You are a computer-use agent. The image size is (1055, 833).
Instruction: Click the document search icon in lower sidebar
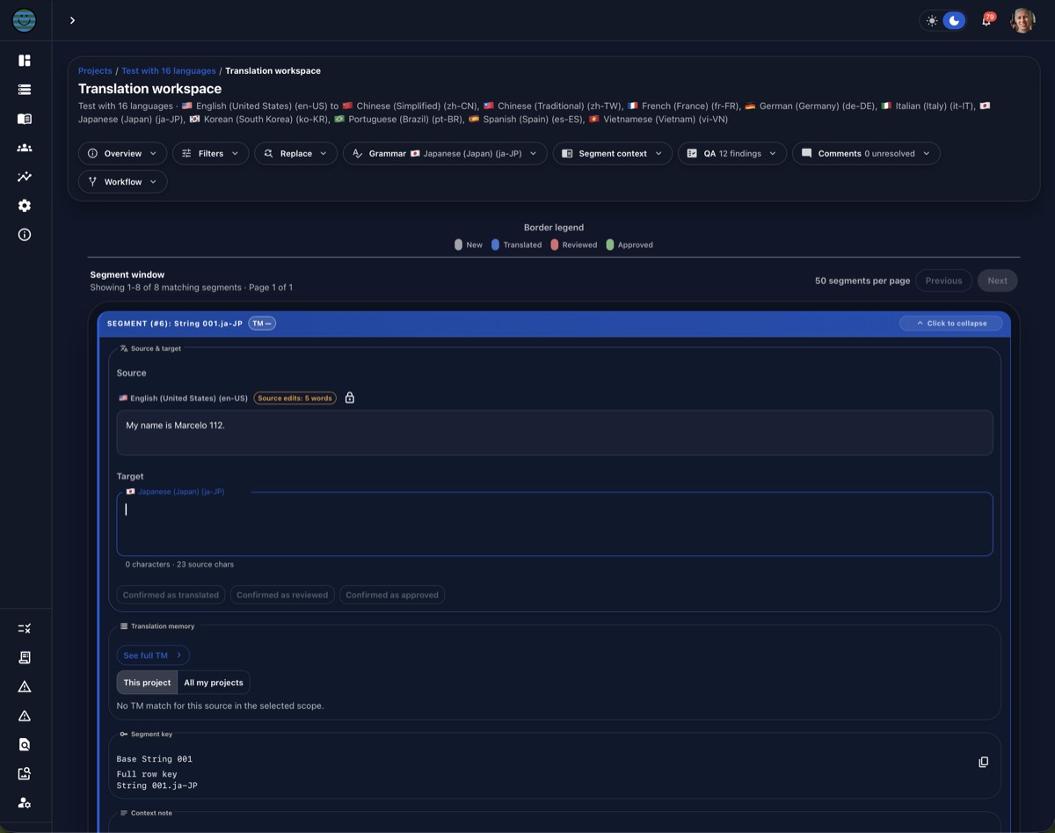(x=25, y=745)
